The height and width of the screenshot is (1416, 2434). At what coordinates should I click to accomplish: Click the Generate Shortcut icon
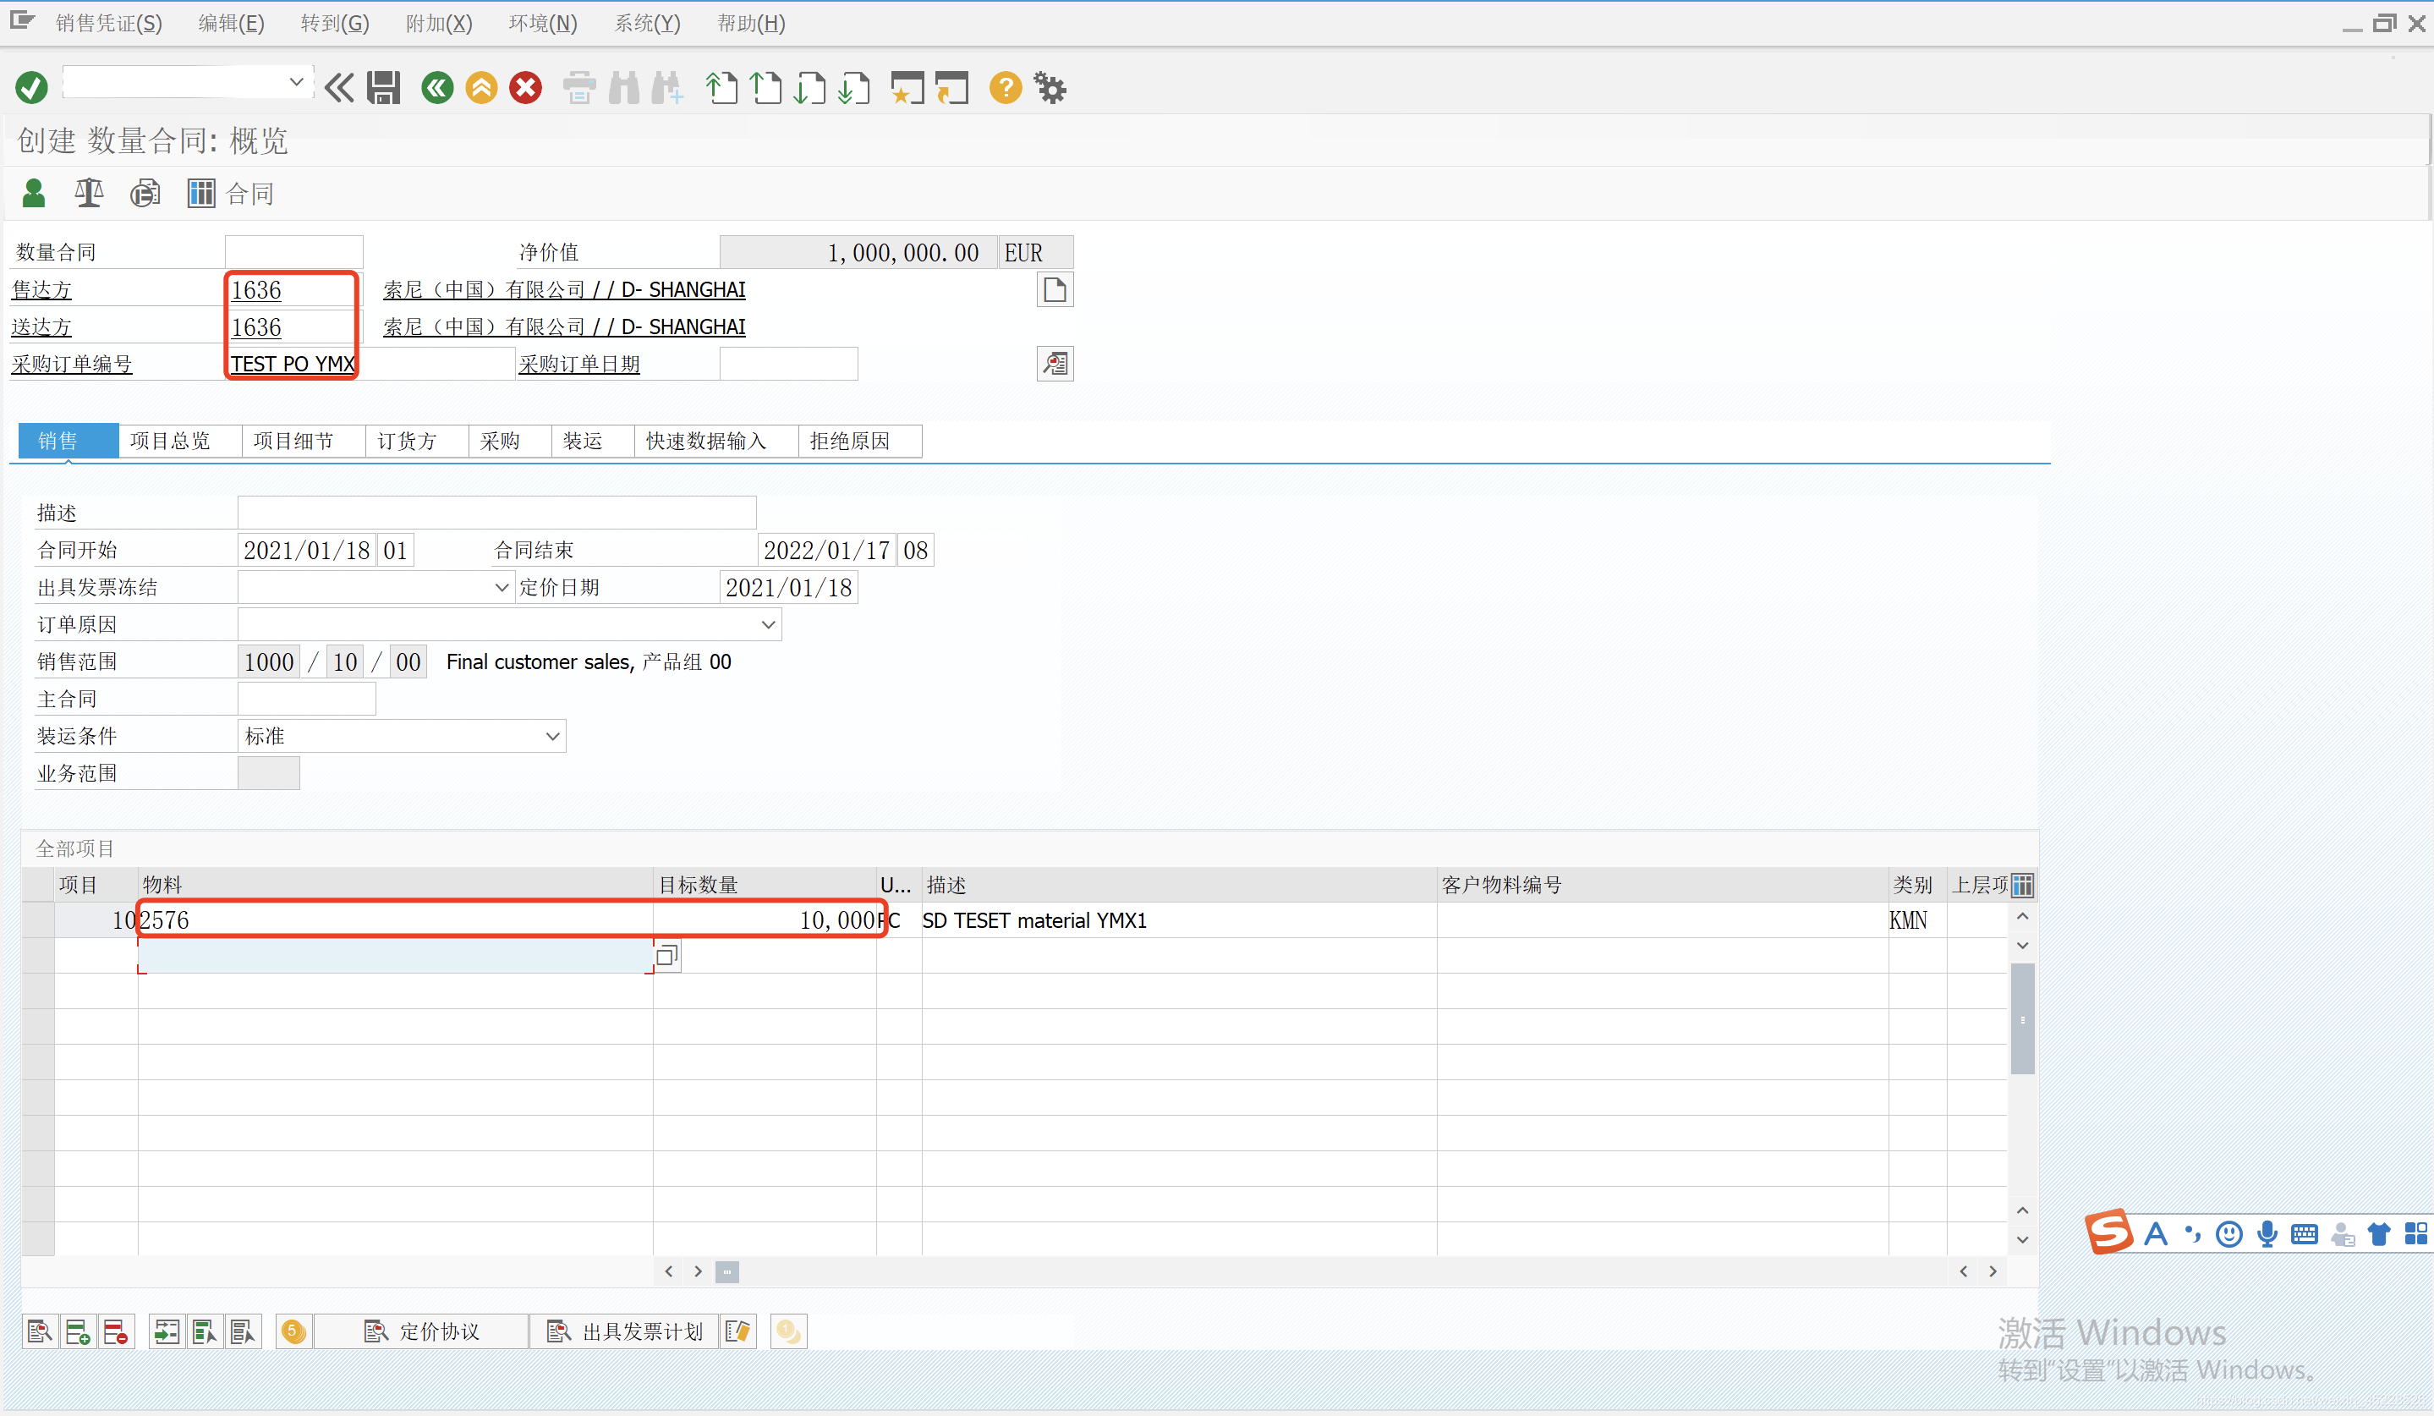point(951,88)
